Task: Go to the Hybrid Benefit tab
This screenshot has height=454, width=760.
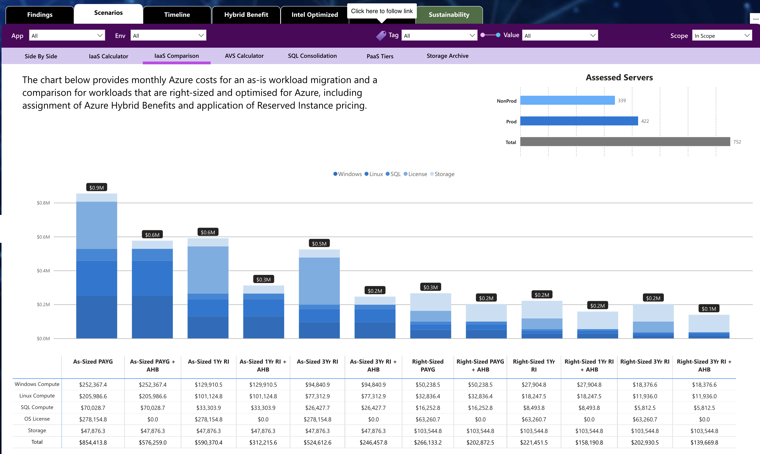Action: pos(246,15)
